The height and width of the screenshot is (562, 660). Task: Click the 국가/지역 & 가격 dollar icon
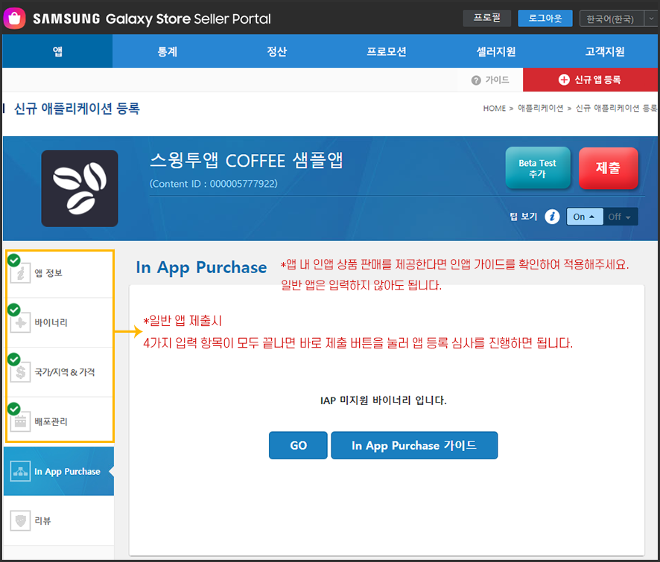coord(20,372)
